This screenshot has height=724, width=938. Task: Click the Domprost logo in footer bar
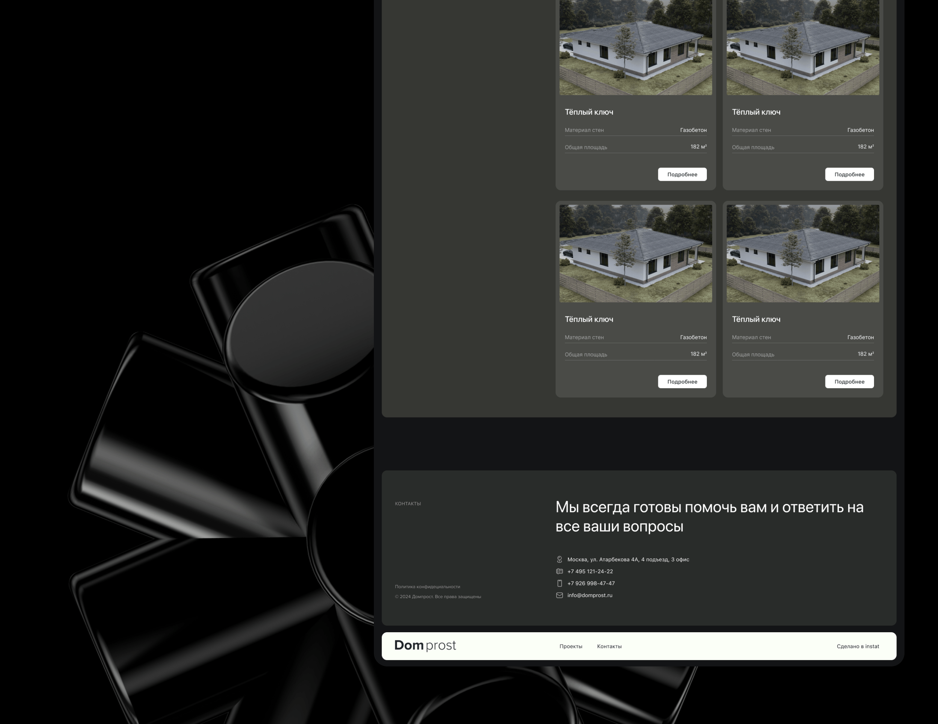(425, 645)
